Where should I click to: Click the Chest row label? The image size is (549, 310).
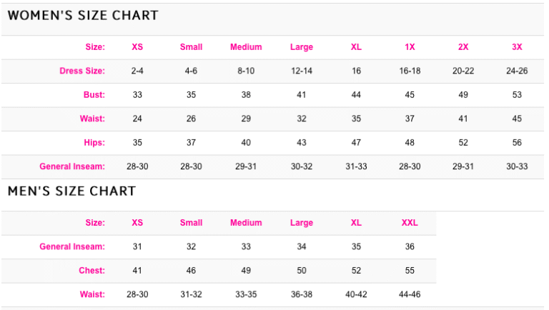92,271
